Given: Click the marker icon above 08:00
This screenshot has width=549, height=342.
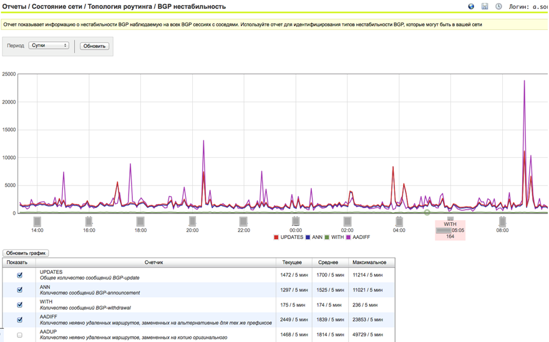Looking at the screenshot, I should [502, 222].
